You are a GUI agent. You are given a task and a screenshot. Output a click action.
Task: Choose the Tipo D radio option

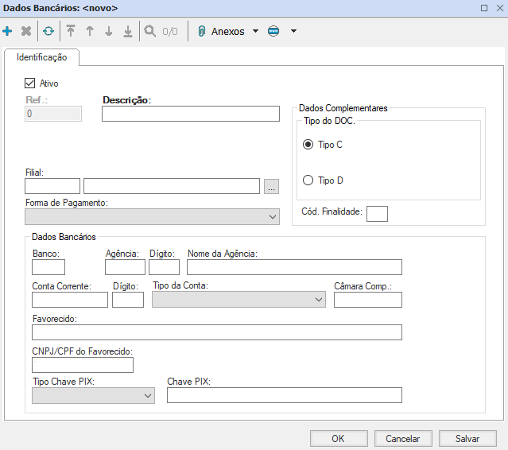point(308,180)
